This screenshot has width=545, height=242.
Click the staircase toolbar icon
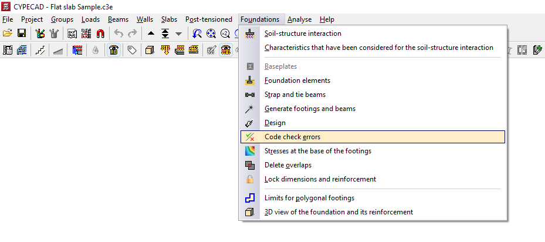(40, 50)
